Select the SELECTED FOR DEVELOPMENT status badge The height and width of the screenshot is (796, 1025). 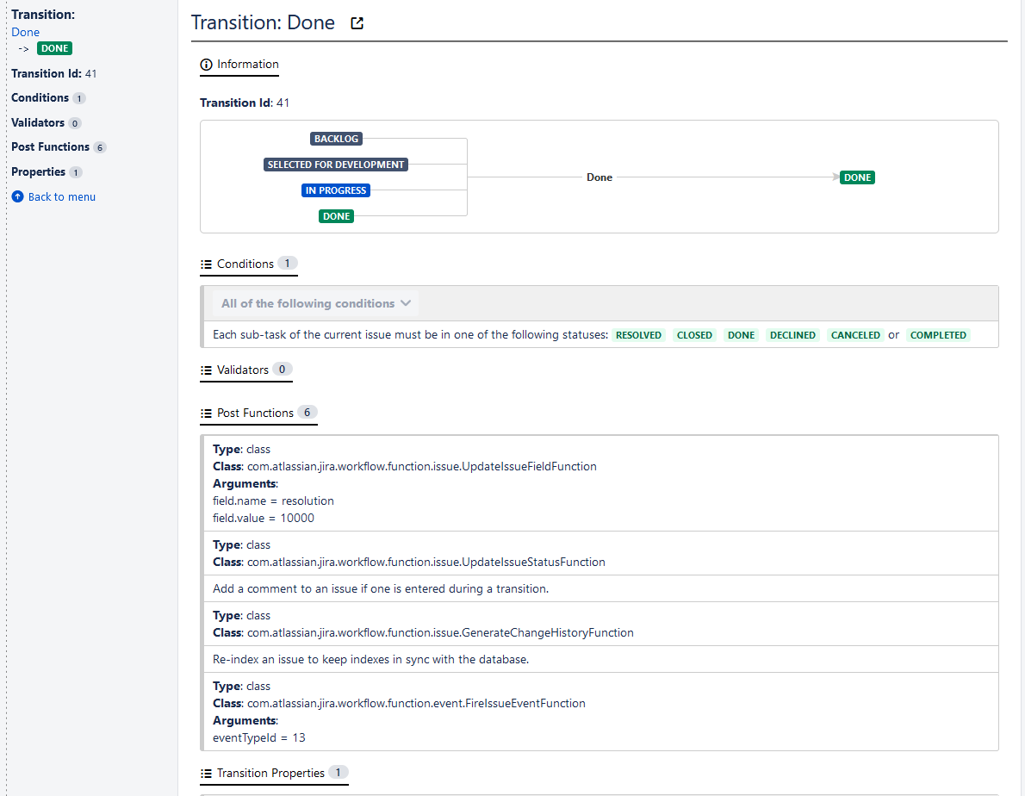coord(336,165)
